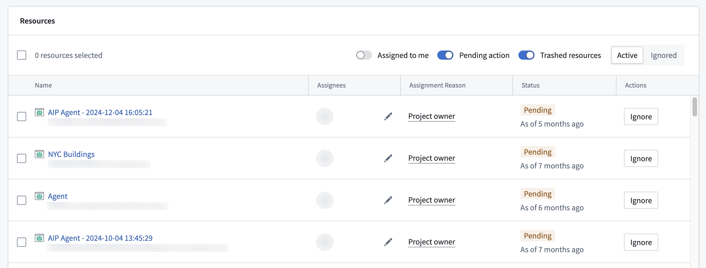Click the robot icon beside Agent

pos(39,196)
